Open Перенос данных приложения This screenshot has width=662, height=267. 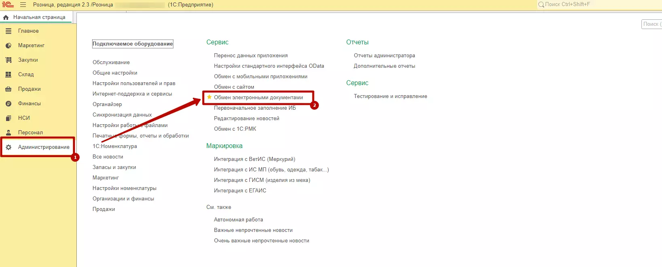(251, 56)
